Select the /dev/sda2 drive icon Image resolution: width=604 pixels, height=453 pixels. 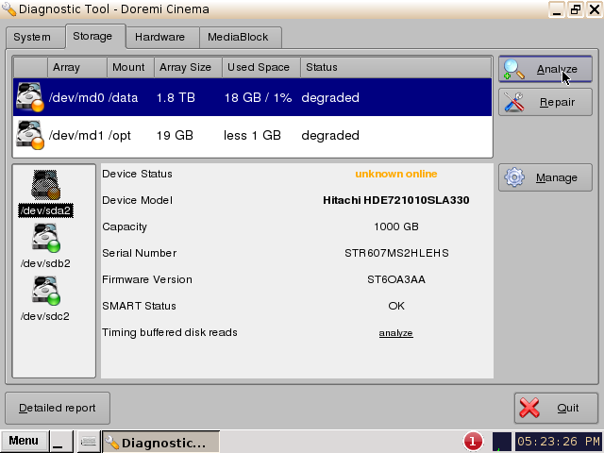coord(45,185)
